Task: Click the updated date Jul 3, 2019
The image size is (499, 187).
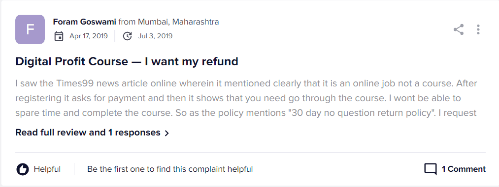Action: (155, 36)
